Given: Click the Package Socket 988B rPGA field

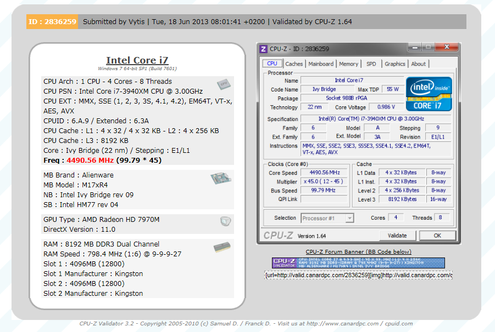Looking at the screenshot, I should (352, 98).
